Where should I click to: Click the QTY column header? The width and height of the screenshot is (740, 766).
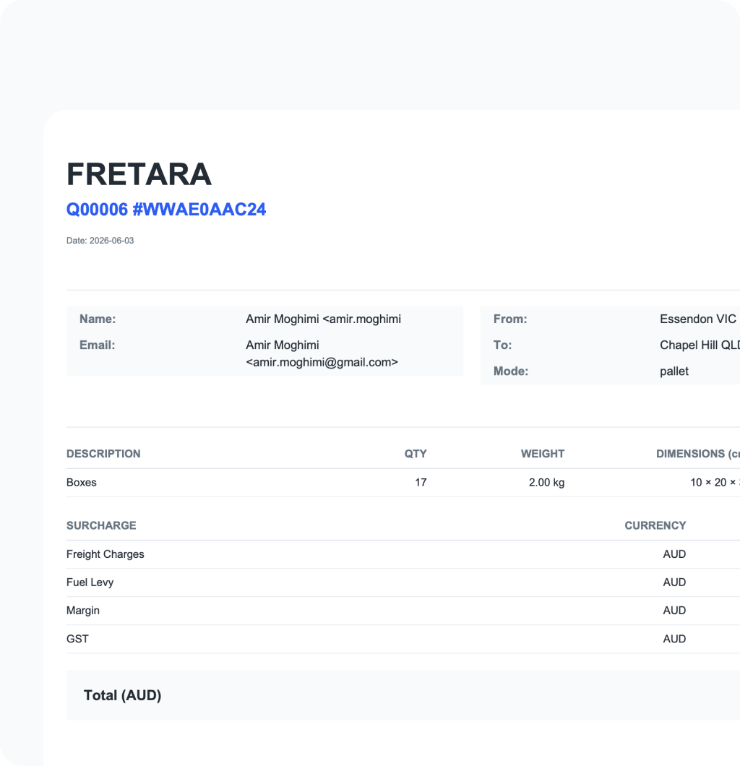click(416, 454)
